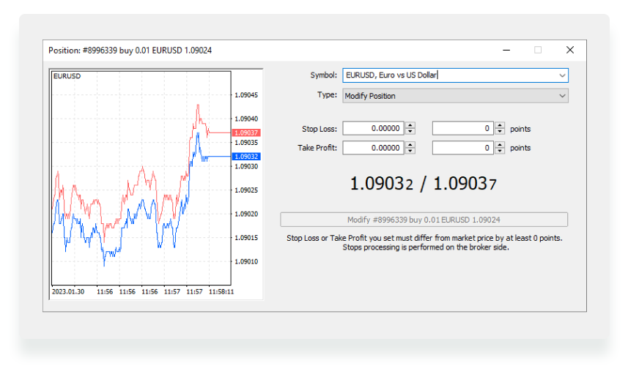Increase Take Profit points with up arrow
Screen dimensions: 628x377
500,144
